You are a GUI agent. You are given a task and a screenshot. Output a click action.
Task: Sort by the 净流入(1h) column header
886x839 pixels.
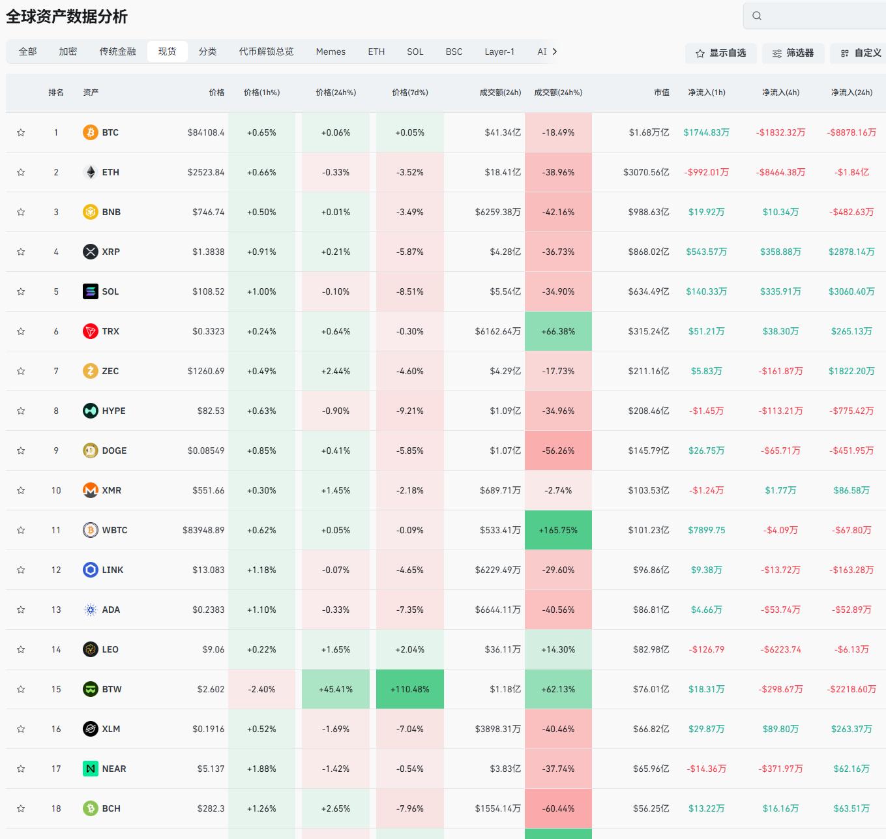(x=707, y=93)
